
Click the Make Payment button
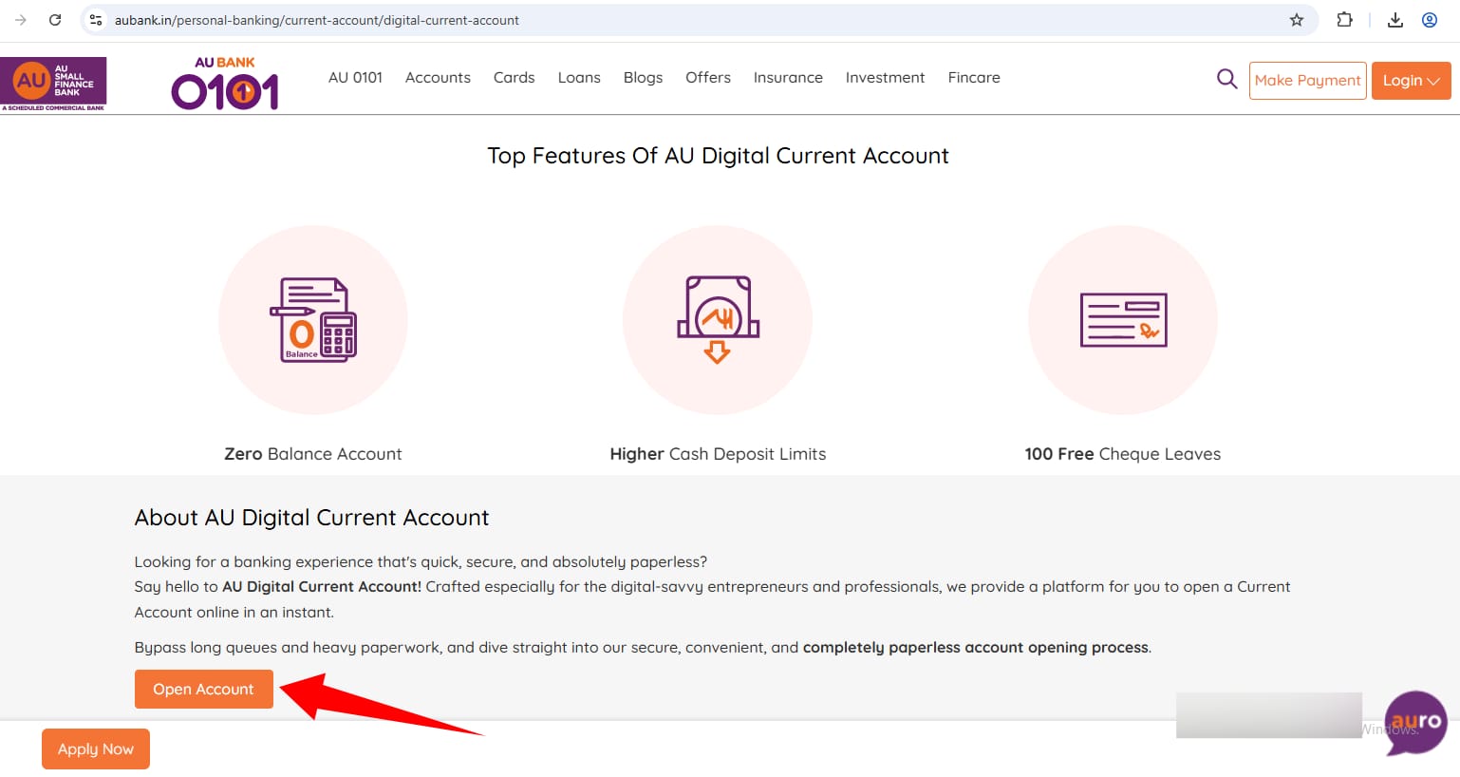[1307, 81]
